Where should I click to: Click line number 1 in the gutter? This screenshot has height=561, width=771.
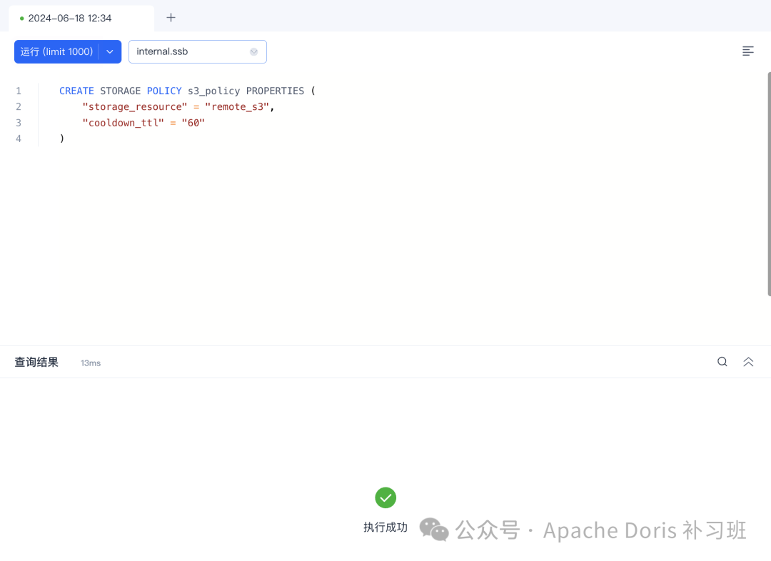click(19, 91)
